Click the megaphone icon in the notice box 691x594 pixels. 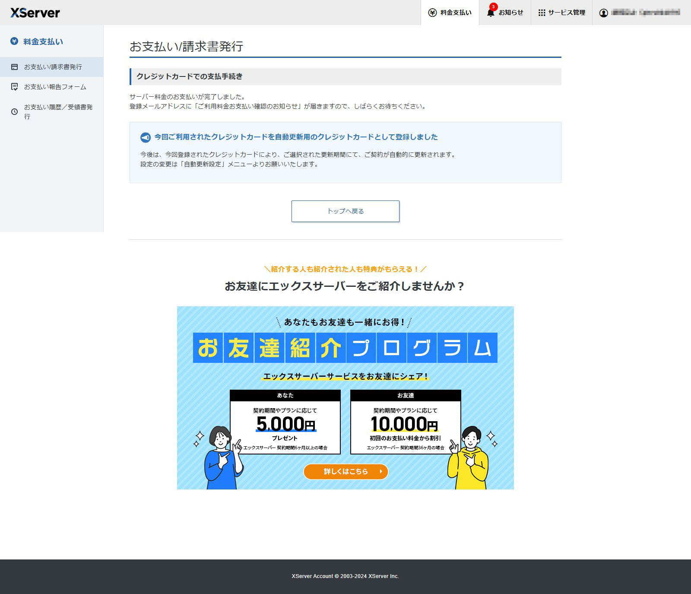point(146,137)
